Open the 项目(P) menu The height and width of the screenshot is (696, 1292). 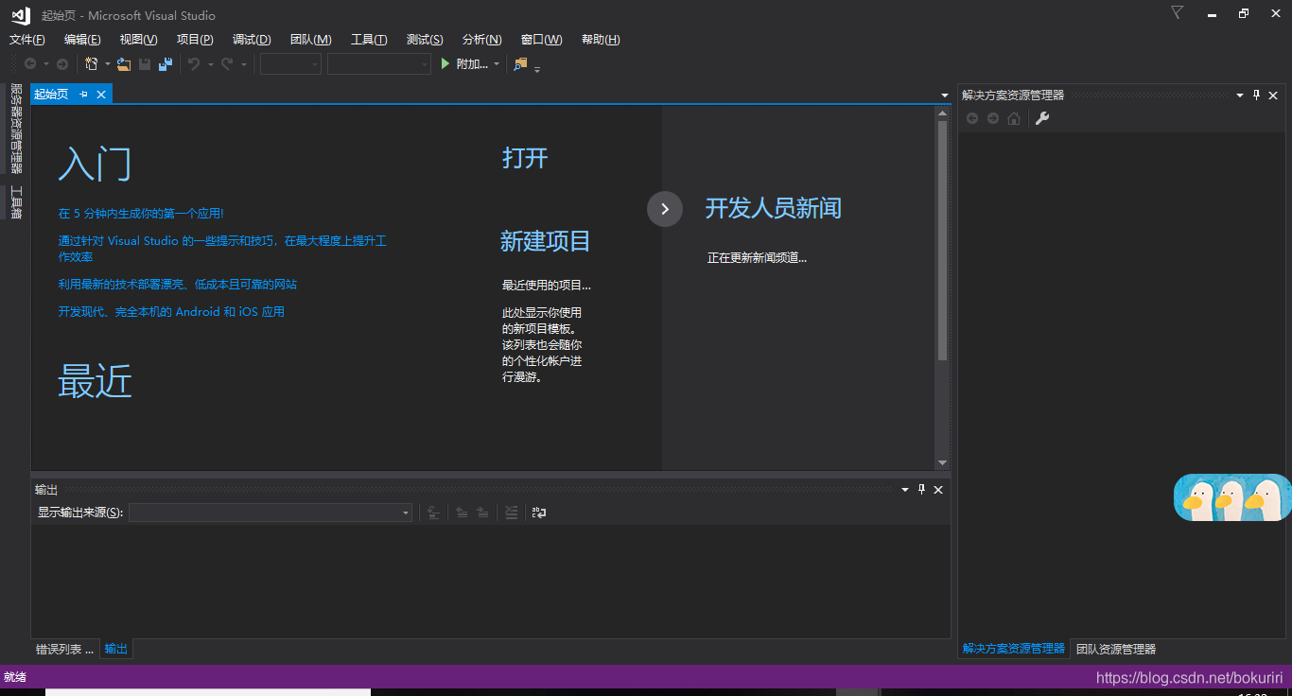point(195,40)
